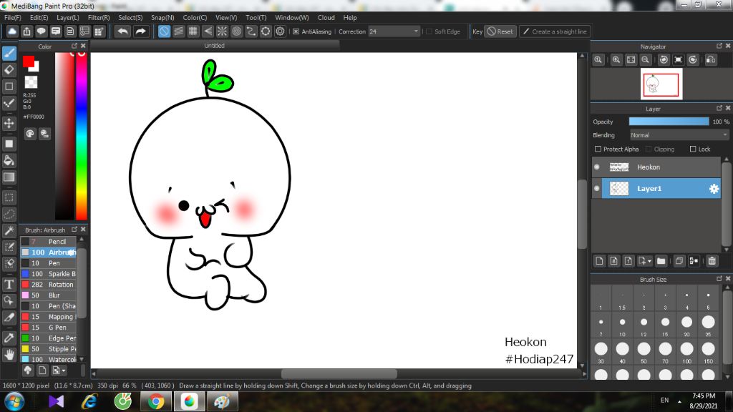This screenshot has height=412, width=733.
Task: Open the Blending mode dropdown
Action: (x=679, y=135)
